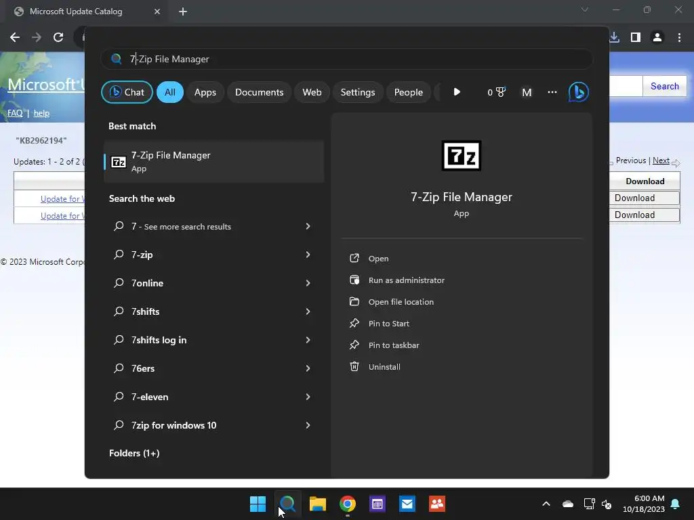Reload the Chrome page
The image size is (694, 520).
[x=58, y=37]
